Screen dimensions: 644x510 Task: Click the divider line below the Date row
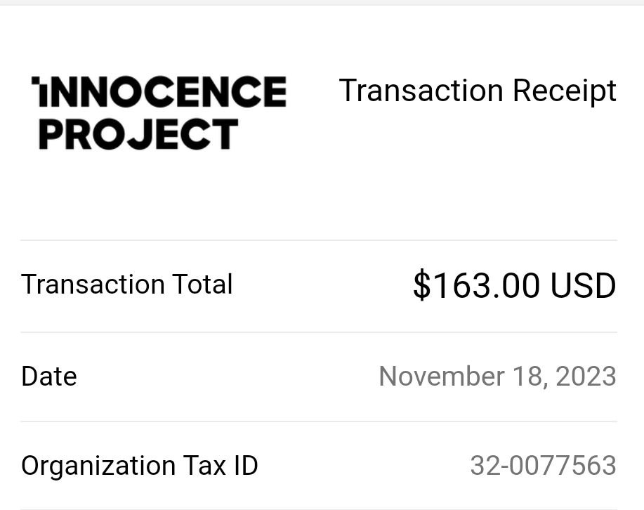pyautogui.click(x=319, y=421)
